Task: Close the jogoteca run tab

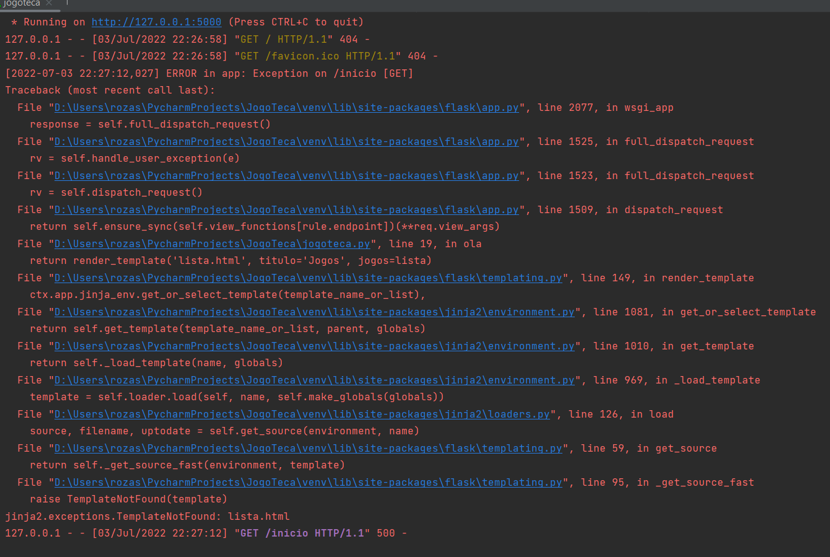Action: pyautogui.click(x=49, y=3)
